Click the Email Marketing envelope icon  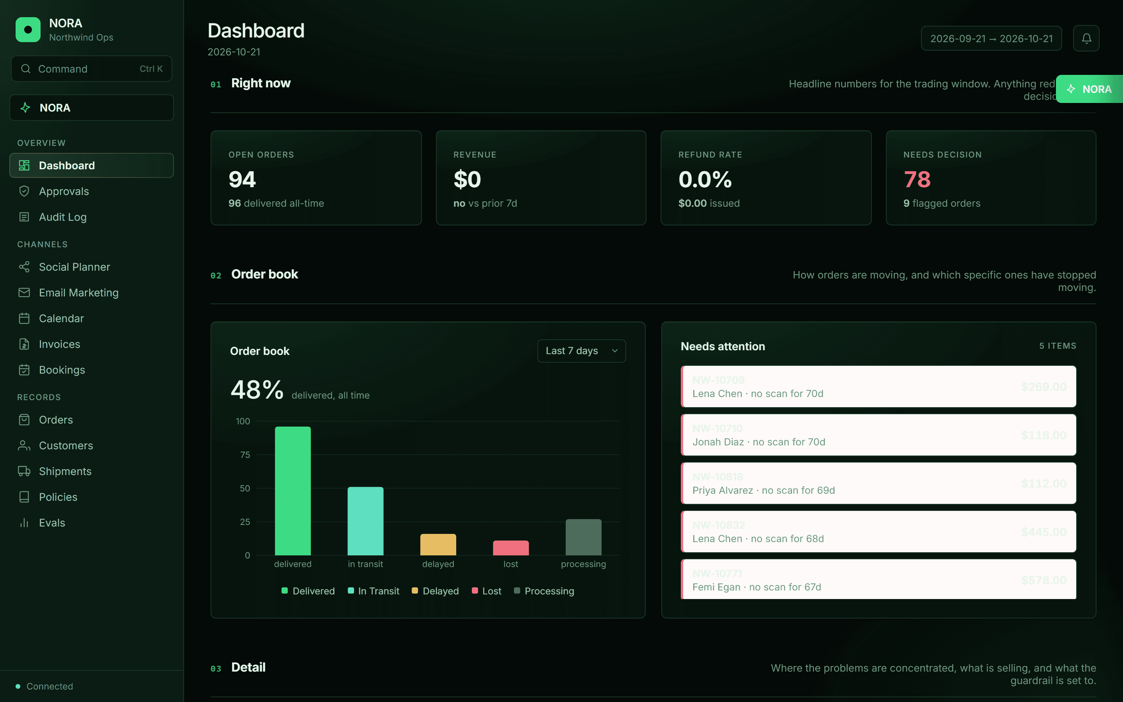[24, 292]
